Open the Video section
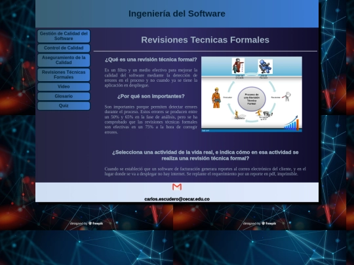Viewport: 354px width, 265px height. (64, 87)
